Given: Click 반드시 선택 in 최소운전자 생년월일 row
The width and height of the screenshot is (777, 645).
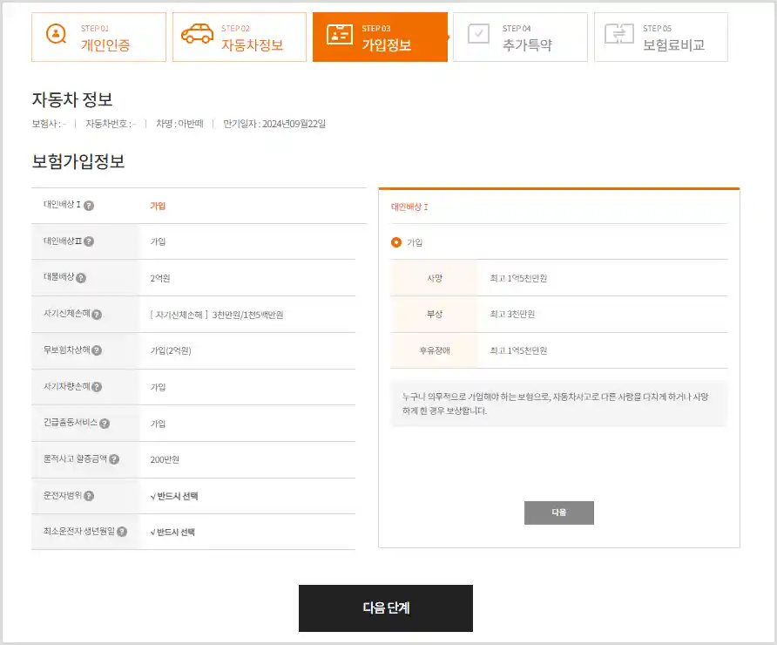Looking at the screenshot, I should [x=172, y=533].
